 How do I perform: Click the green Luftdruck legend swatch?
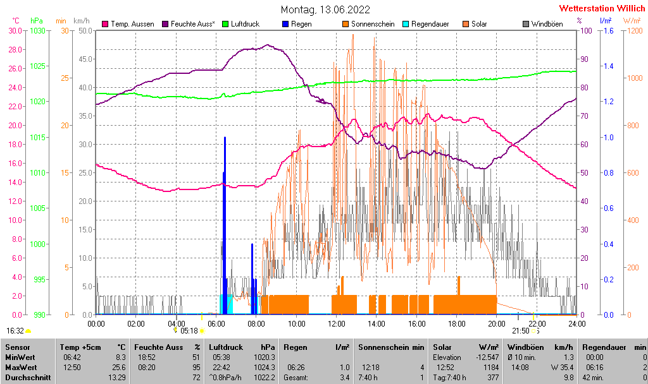pyautogui.click(x=225, y=24)
